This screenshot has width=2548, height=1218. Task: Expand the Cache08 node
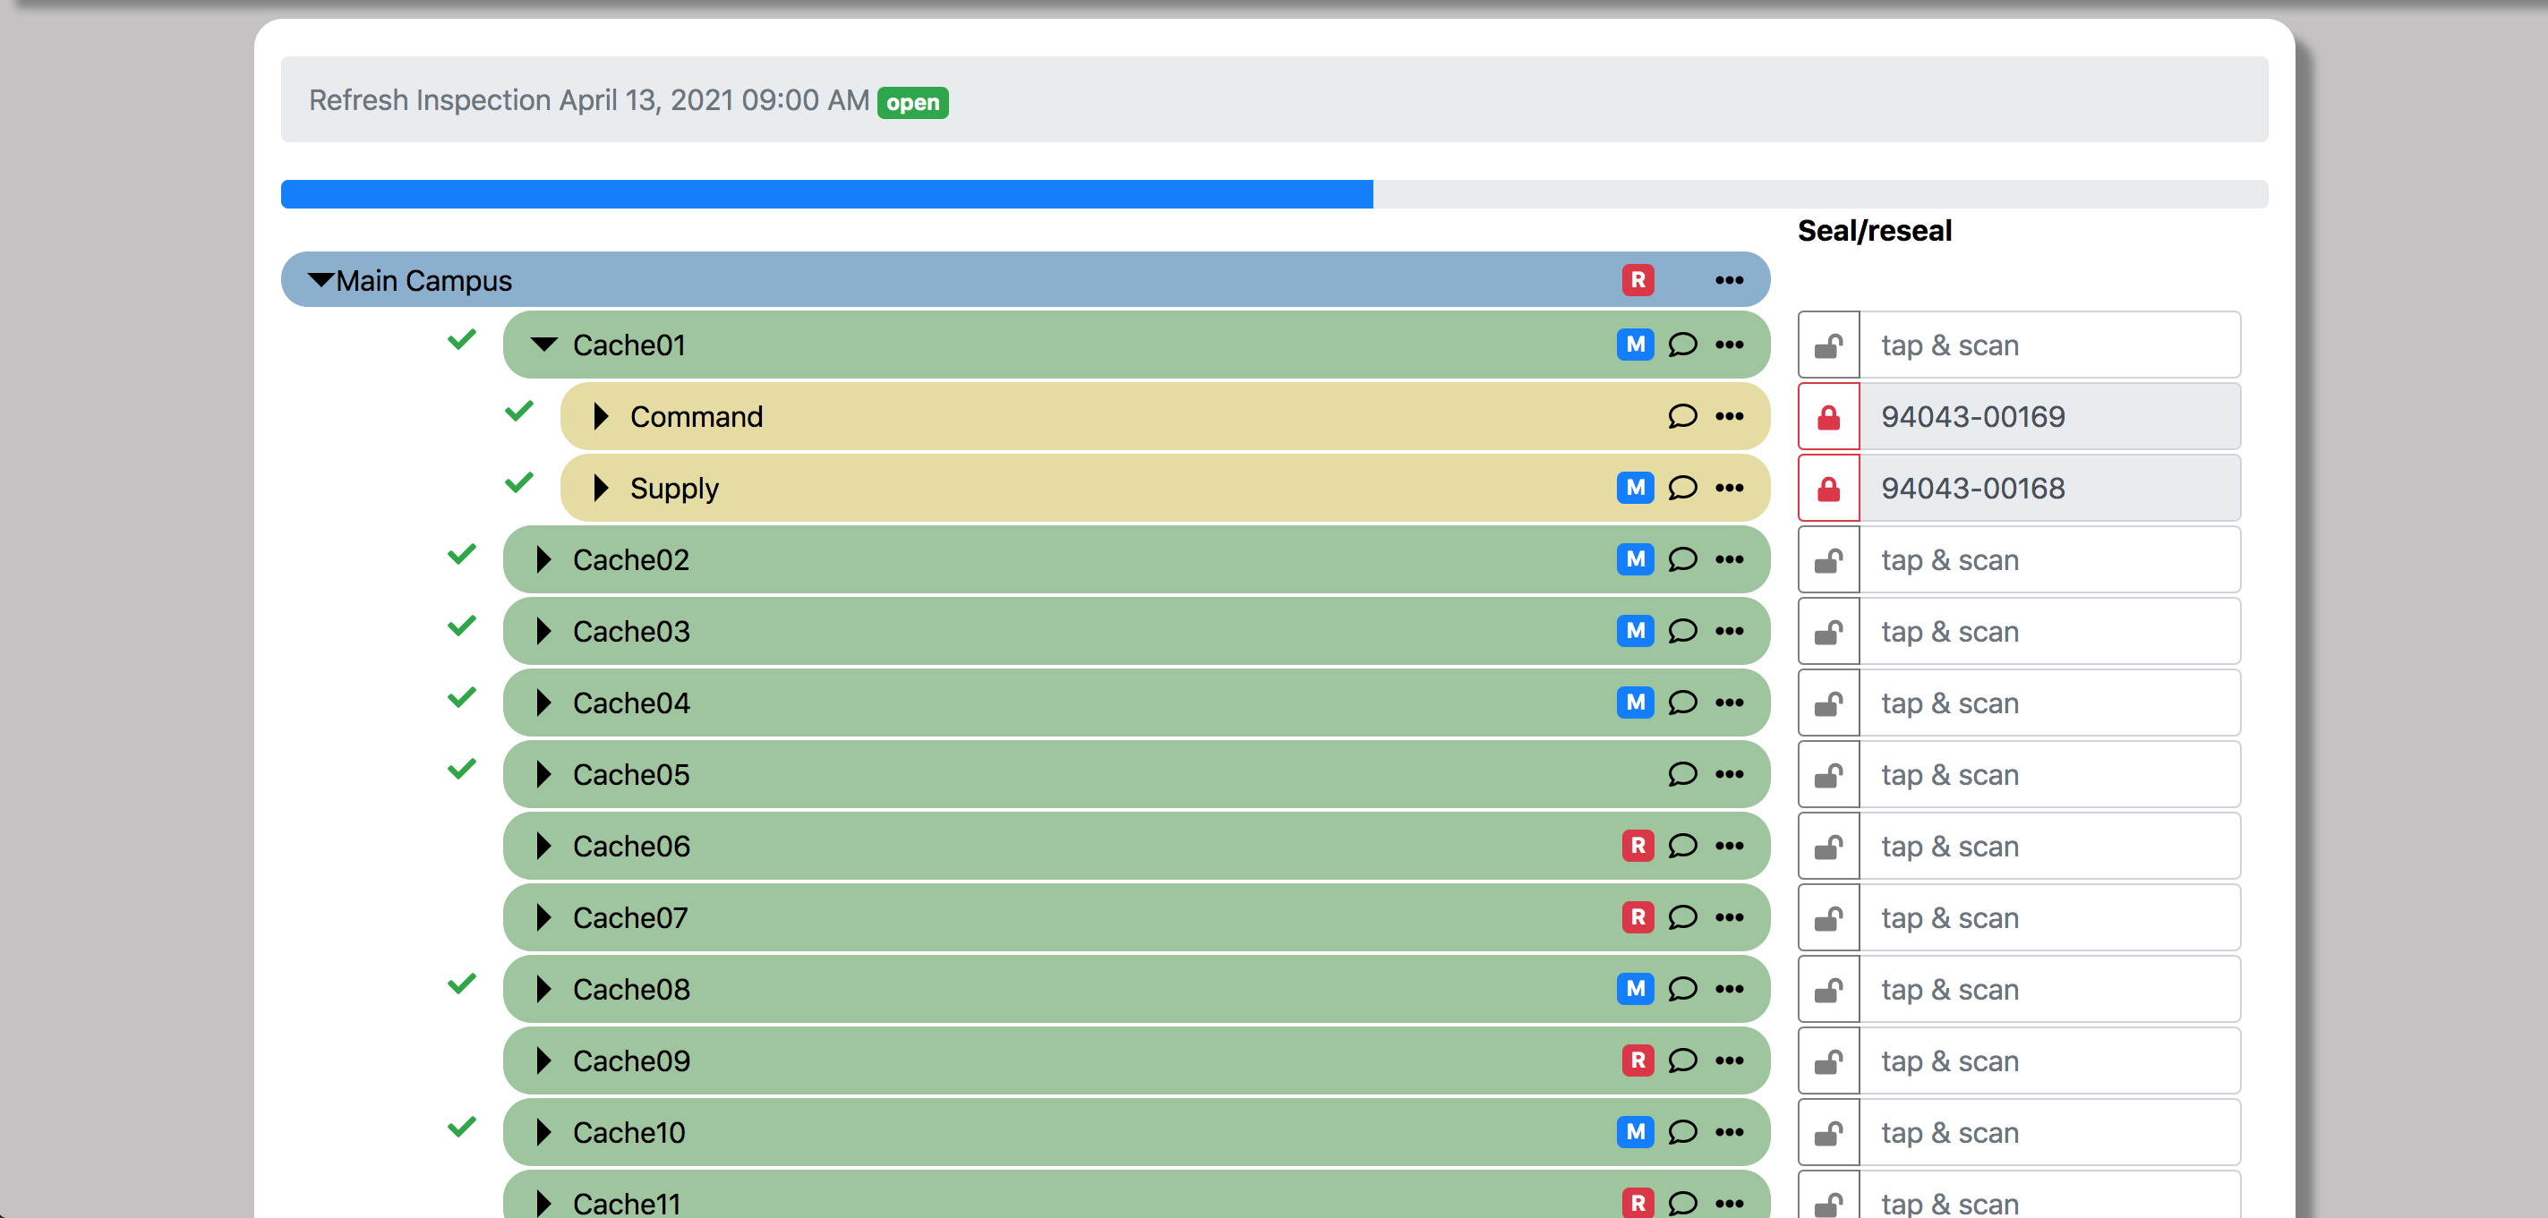(x=543, y=989)
